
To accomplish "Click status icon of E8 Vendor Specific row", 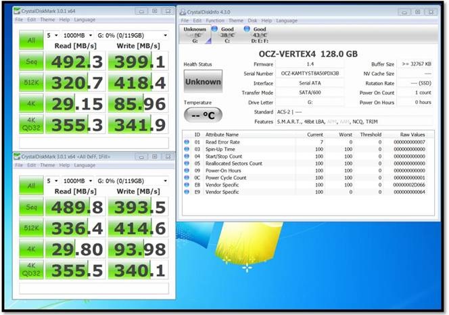I will (187, 185).
